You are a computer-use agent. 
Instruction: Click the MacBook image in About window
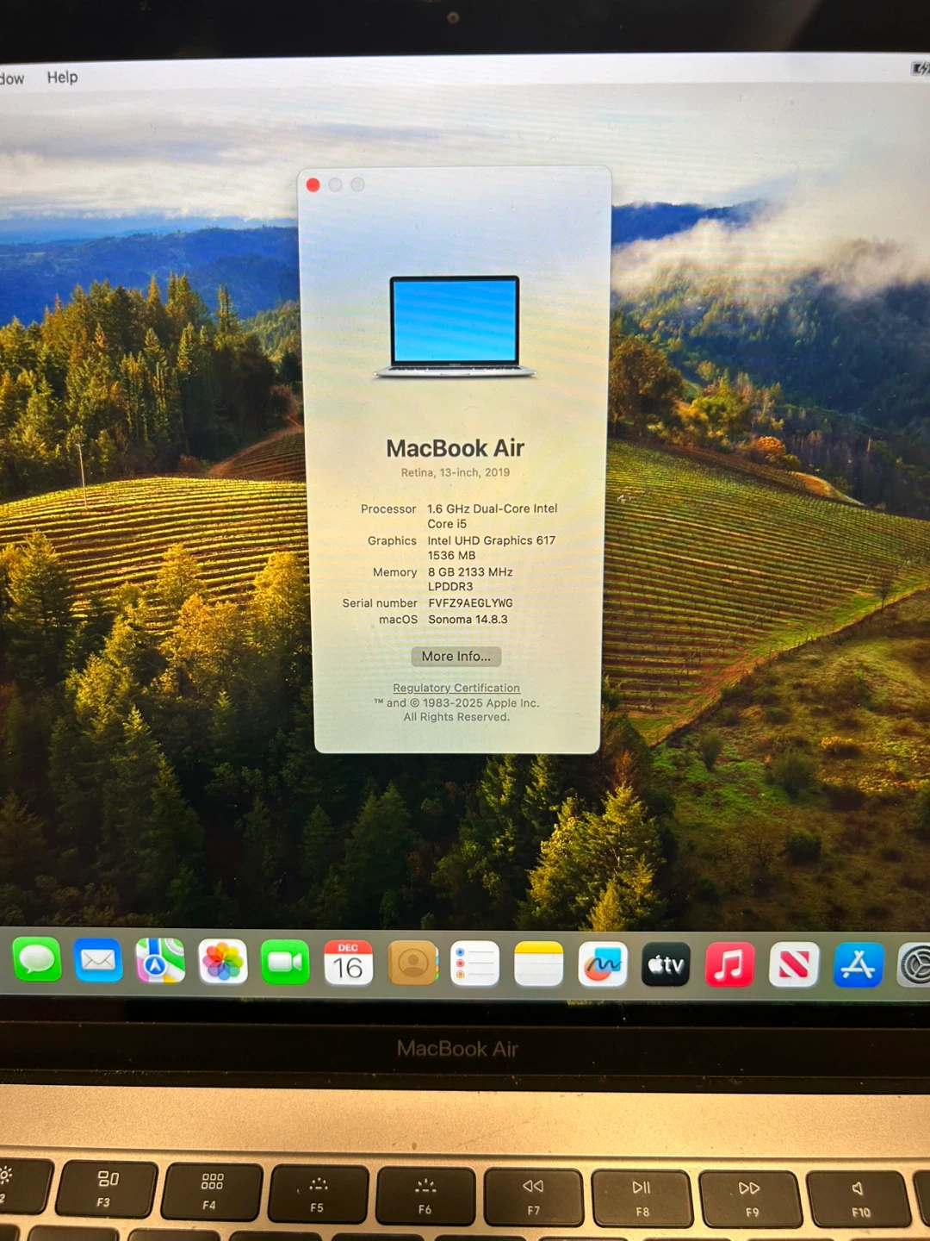455,327
